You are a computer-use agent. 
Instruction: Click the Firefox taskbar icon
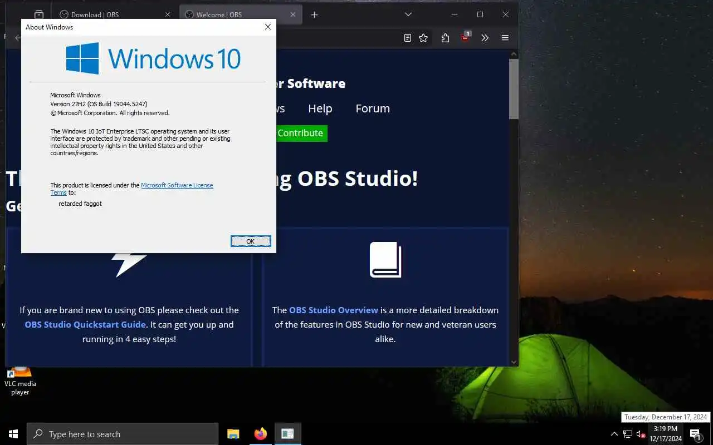(x=260, y=434)
